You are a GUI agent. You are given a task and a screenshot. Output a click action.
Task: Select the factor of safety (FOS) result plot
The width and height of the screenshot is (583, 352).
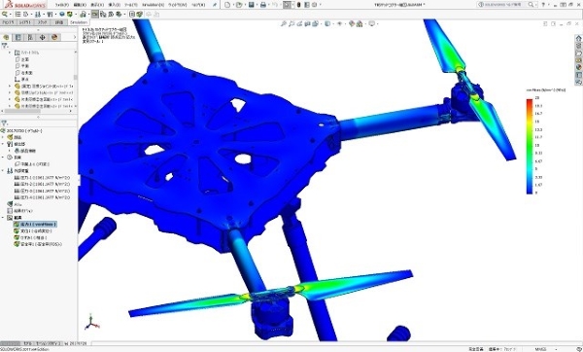[38, 244]
